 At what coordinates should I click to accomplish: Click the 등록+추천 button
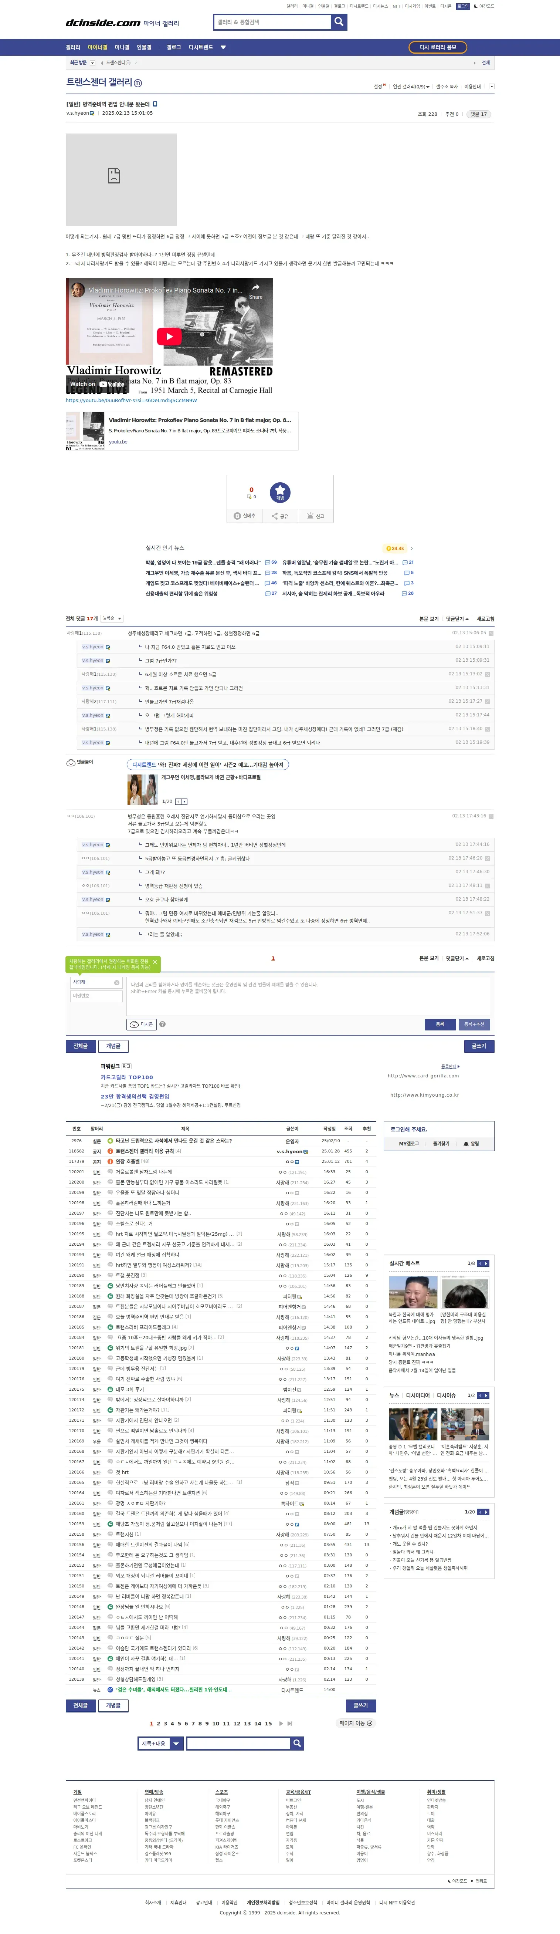tap(474, 1024)
